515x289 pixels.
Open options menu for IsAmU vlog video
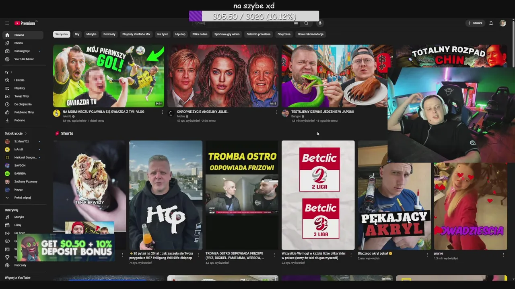[163, 112]
